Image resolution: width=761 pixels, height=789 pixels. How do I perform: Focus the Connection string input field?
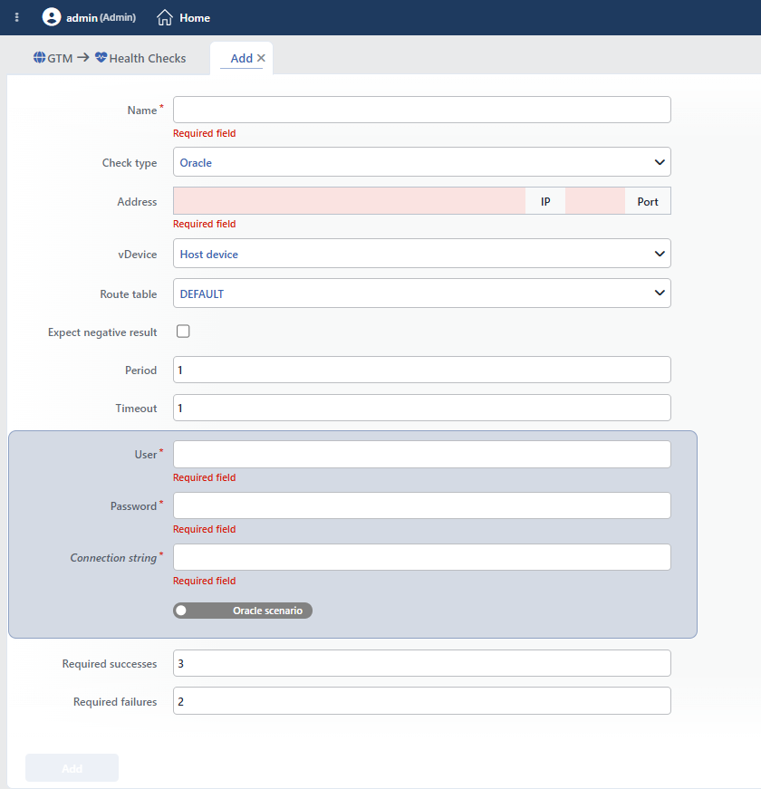[x=422, y=557]
